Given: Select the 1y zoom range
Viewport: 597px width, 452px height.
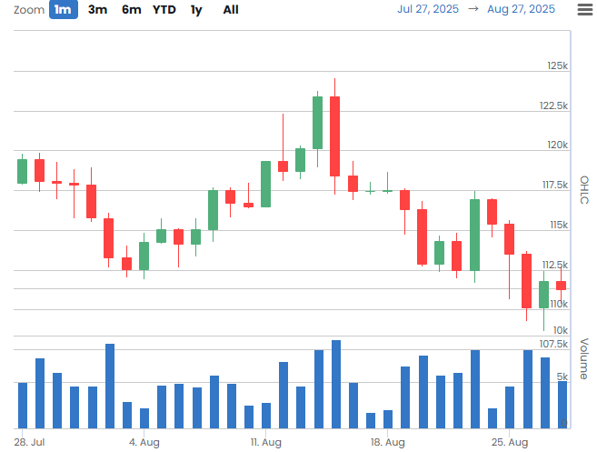Looking at the screenshot, I should tap(196, 10).
